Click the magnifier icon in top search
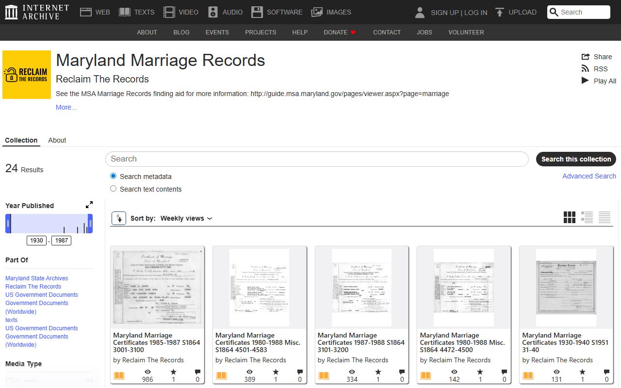This screenshot has height=388, width=621. click(554, 12)
